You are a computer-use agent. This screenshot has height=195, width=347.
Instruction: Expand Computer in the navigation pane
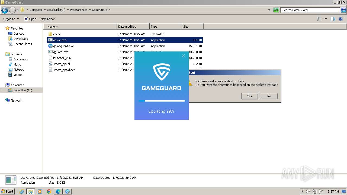coord(17,85)
